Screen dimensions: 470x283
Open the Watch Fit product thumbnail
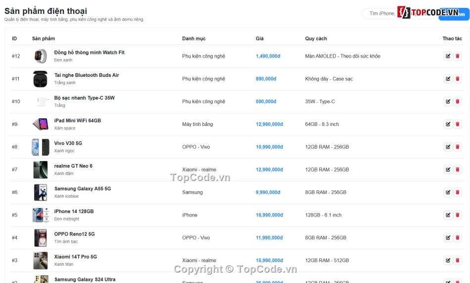41,56
